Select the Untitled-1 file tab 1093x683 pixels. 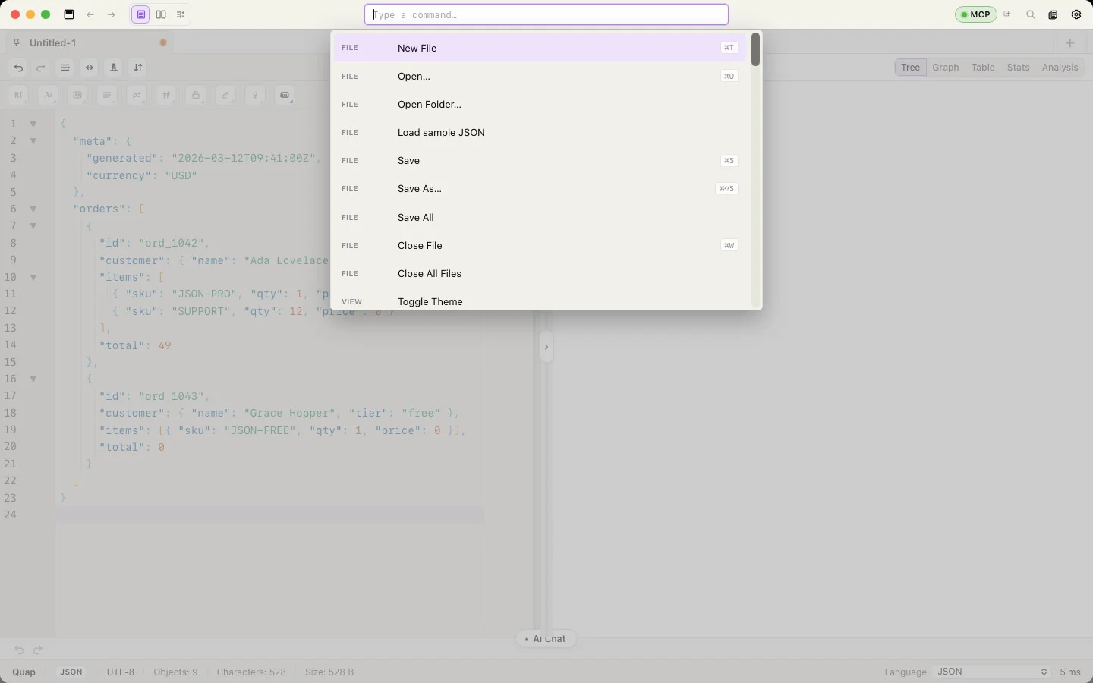click(x=89, y=42)
